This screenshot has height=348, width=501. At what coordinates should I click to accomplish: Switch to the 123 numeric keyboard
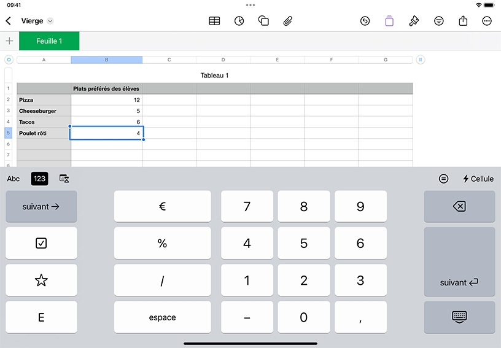40,179
